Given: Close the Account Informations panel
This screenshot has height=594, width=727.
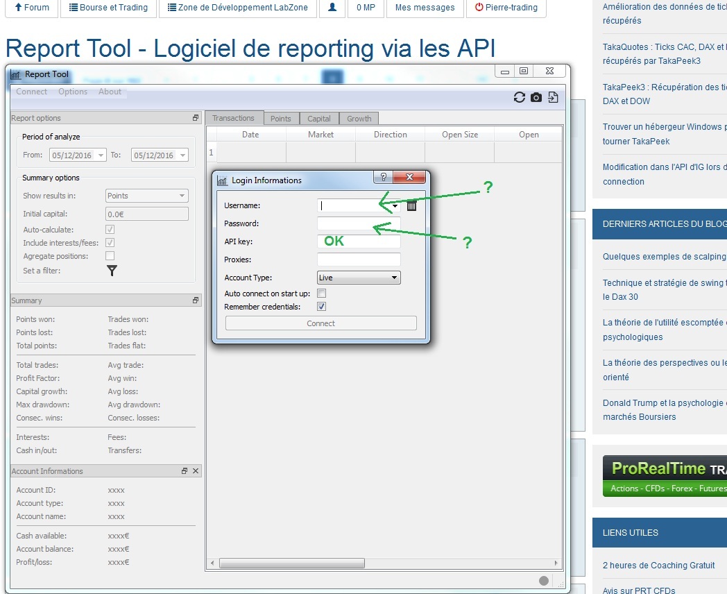Looking at the screenshot, I should 196,471.
